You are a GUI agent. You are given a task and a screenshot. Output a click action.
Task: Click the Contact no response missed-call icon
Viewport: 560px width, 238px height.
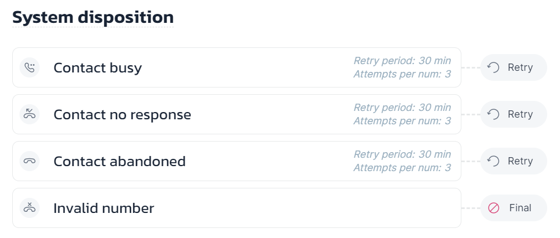coord(30,114)
